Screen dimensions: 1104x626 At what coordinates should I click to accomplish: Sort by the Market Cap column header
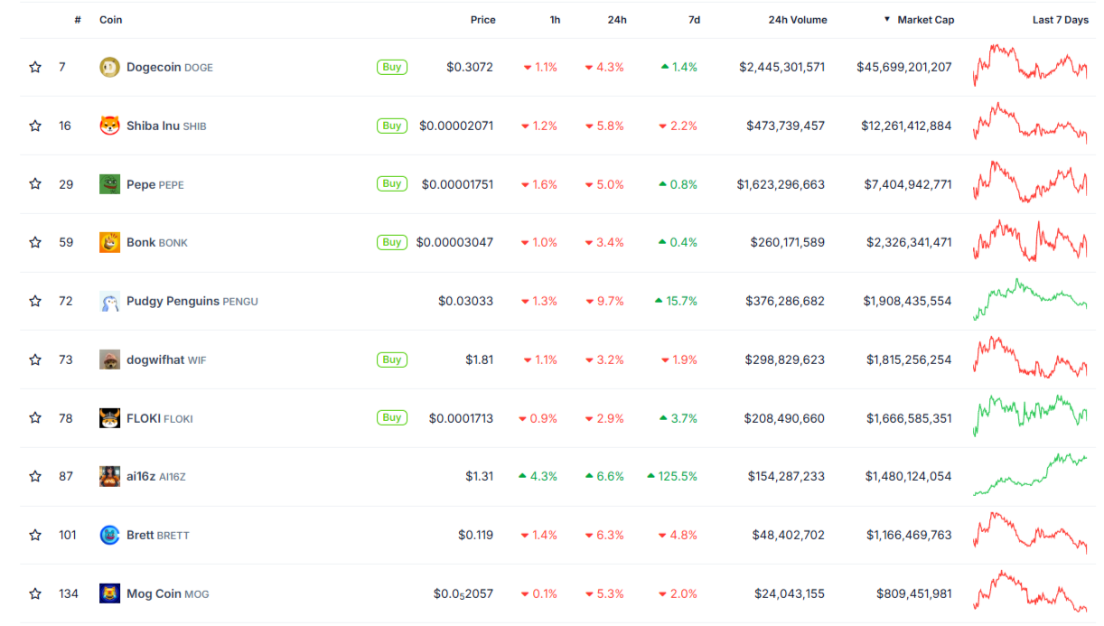[925, 20]
